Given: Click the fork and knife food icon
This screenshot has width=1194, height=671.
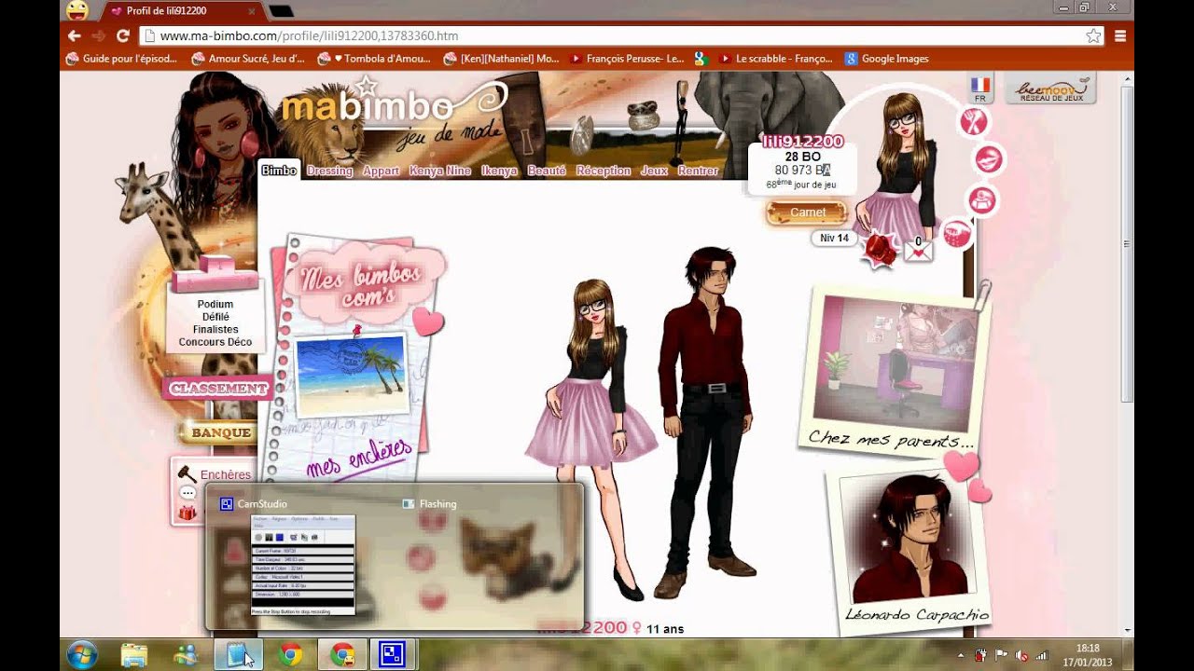Looking at the screenshot, I should pyautogui.click(x=974, y=121).
